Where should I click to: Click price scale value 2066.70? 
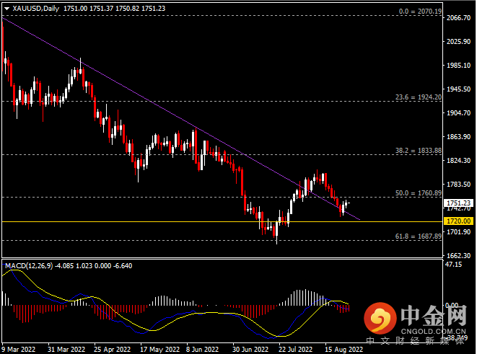[458, 18]
